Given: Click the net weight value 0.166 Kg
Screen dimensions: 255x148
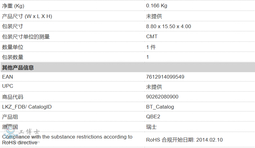Looking at the screenshot, I should point(156,6).
